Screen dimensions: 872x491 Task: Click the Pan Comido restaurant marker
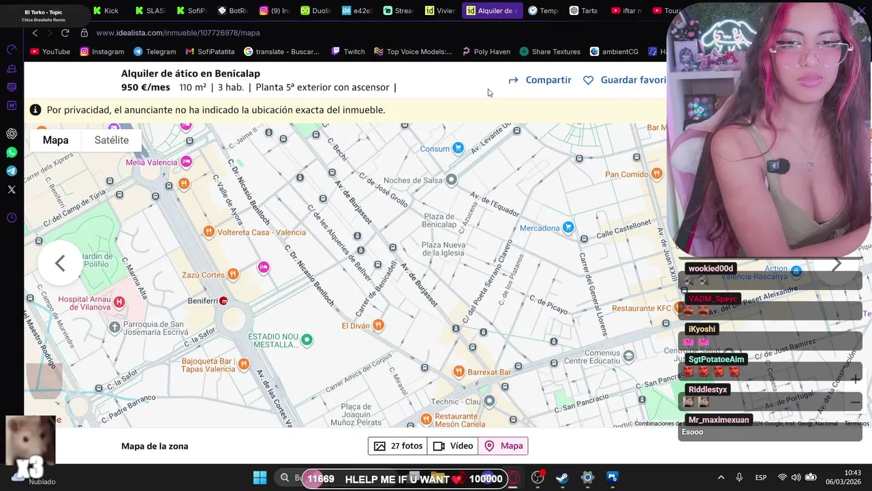click(x=657, y=174)
